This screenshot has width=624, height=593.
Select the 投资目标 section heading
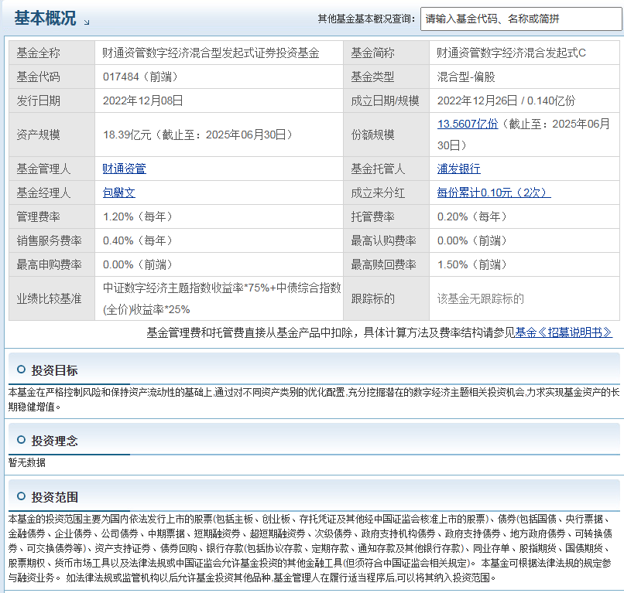click(x=54, y=370)
